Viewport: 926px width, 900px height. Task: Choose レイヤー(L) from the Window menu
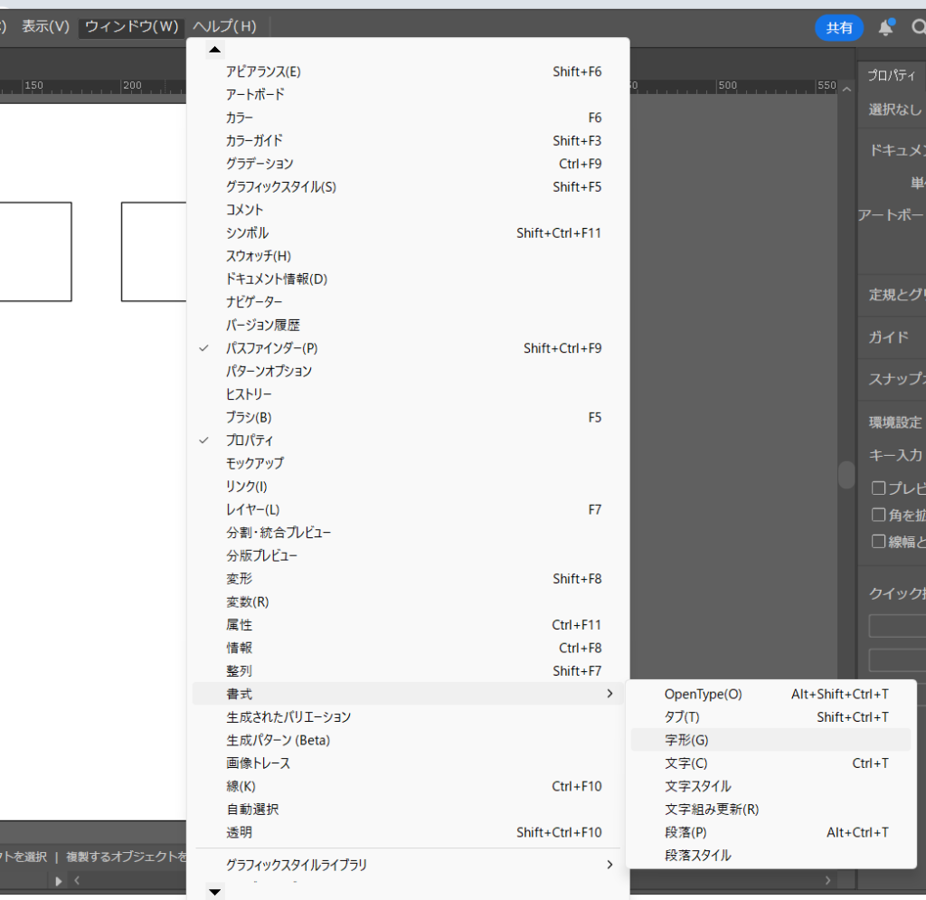[x=252, y=509]
